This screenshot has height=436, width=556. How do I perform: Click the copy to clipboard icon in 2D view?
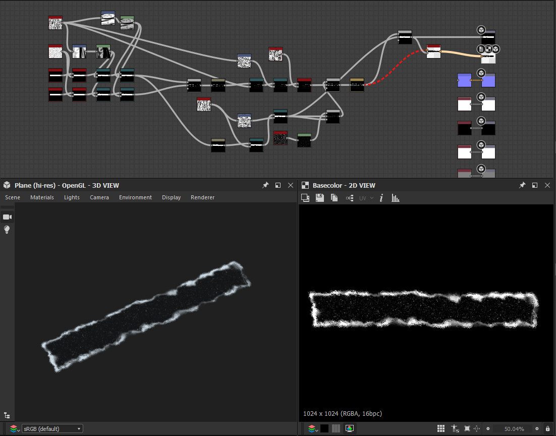click(334, 198)
